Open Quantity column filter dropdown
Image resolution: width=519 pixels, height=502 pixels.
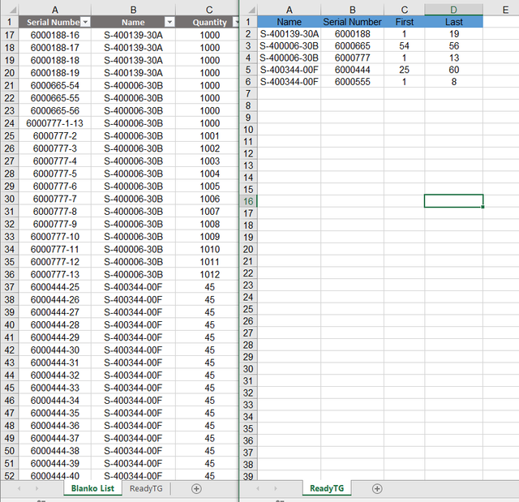236,22
